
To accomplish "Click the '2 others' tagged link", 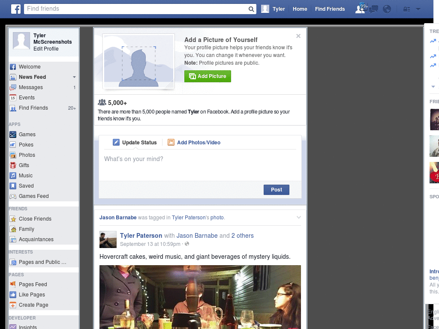I will pos(243,236).
